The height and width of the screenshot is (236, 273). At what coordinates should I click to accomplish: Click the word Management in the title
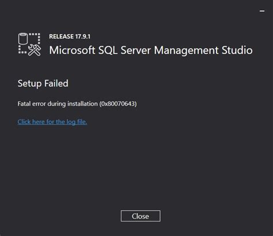(x=186, y=51)
